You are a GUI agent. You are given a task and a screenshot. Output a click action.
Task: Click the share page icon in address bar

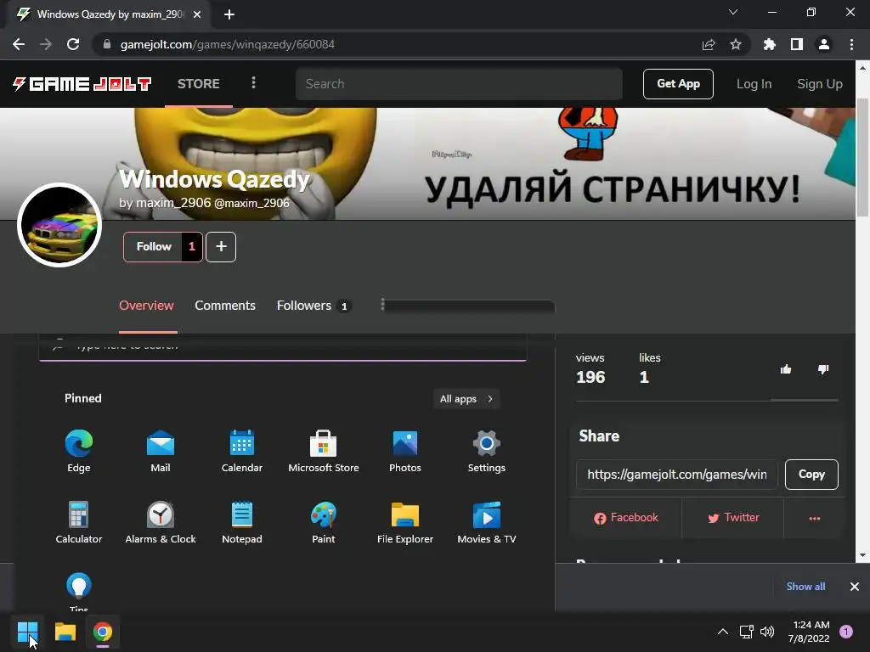(709, 44)
